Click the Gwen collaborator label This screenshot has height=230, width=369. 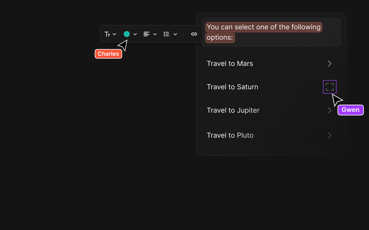point(351,110)
